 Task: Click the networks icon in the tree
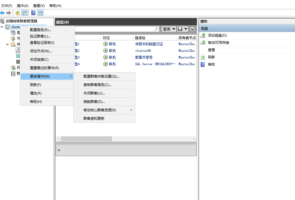pyautogui.click(x=13, y=67)
